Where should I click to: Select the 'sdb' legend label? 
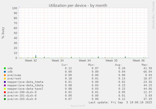pyautogui.click(x=10, y=72)
